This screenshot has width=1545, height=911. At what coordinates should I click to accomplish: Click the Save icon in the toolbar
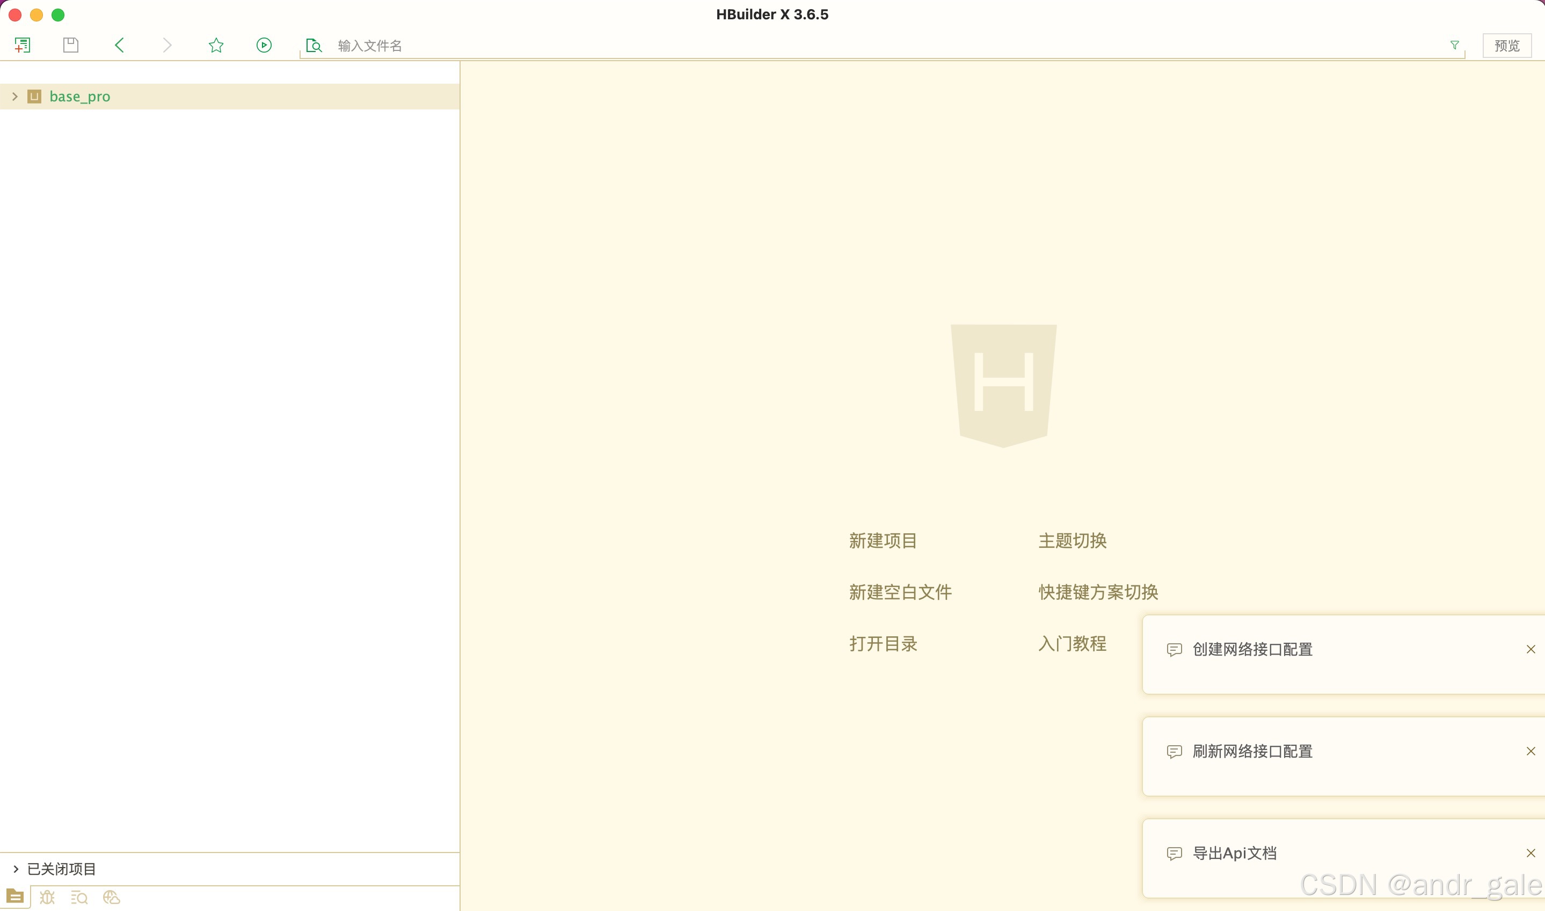coord(70,45)
